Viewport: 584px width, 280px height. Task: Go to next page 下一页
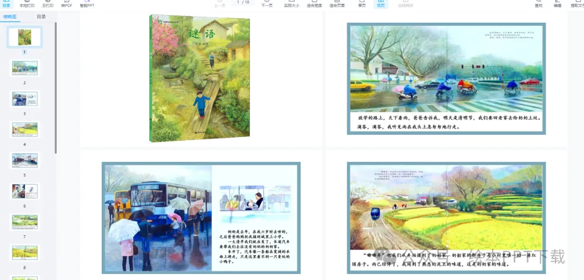[x=267, y=4]
